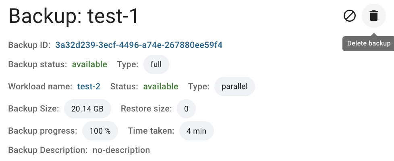Click the green available backup status text
Viewport: 394px width, 161px height.
[x=89, y=64]
